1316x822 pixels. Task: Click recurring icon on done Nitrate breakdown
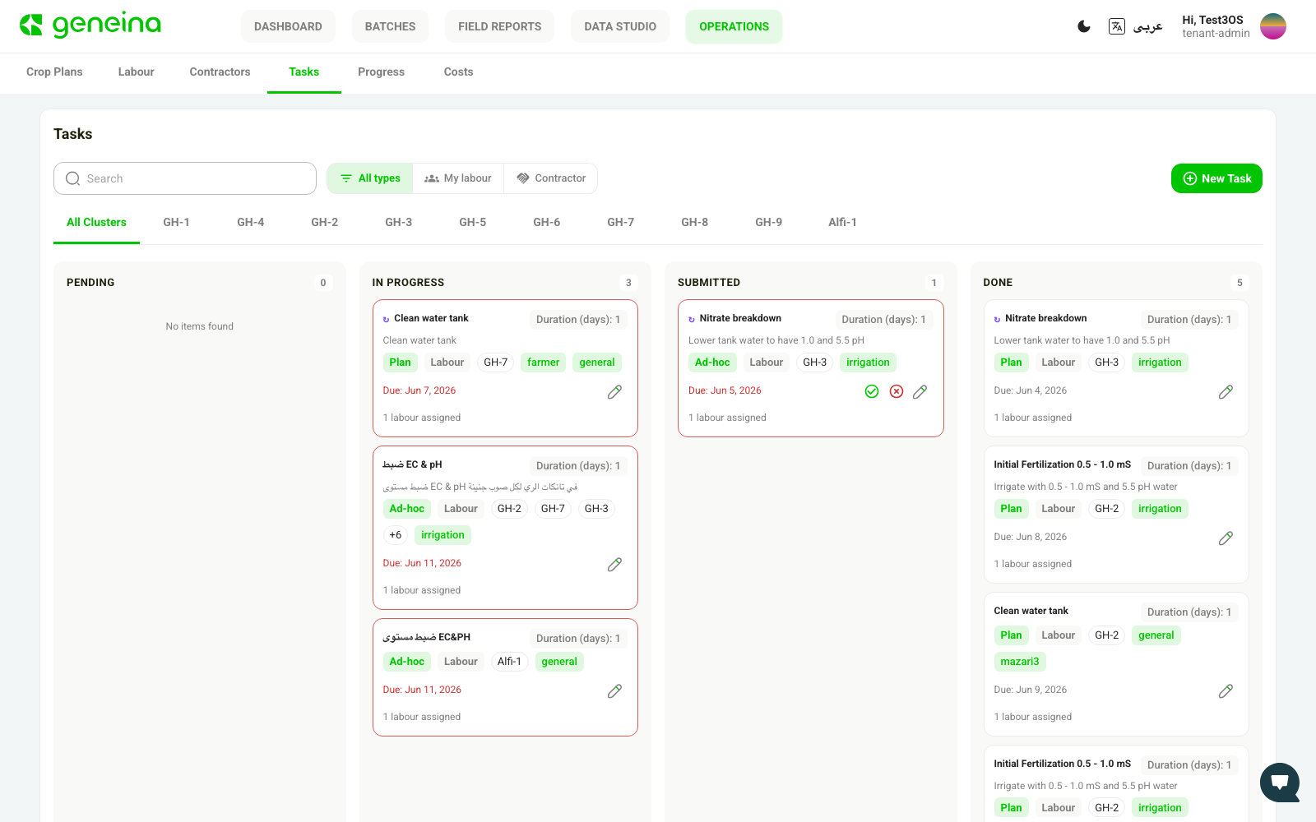(x=997, y=319)
